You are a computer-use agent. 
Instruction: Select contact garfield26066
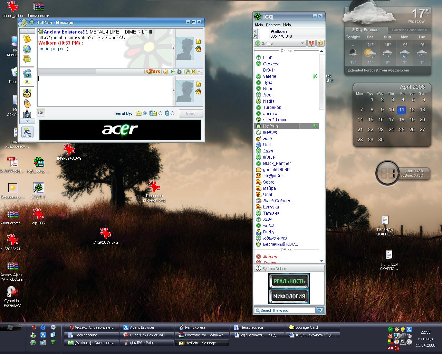click(x=276, y=170)
